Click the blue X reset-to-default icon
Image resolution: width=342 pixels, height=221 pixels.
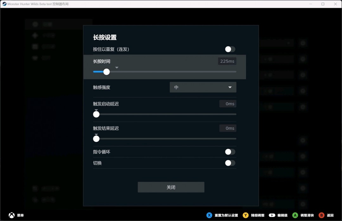[209, 215]
